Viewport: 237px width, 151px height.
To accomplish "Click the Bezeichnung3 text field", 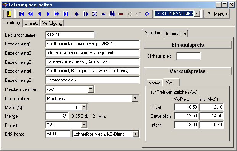I will click(x=92, y=62).
